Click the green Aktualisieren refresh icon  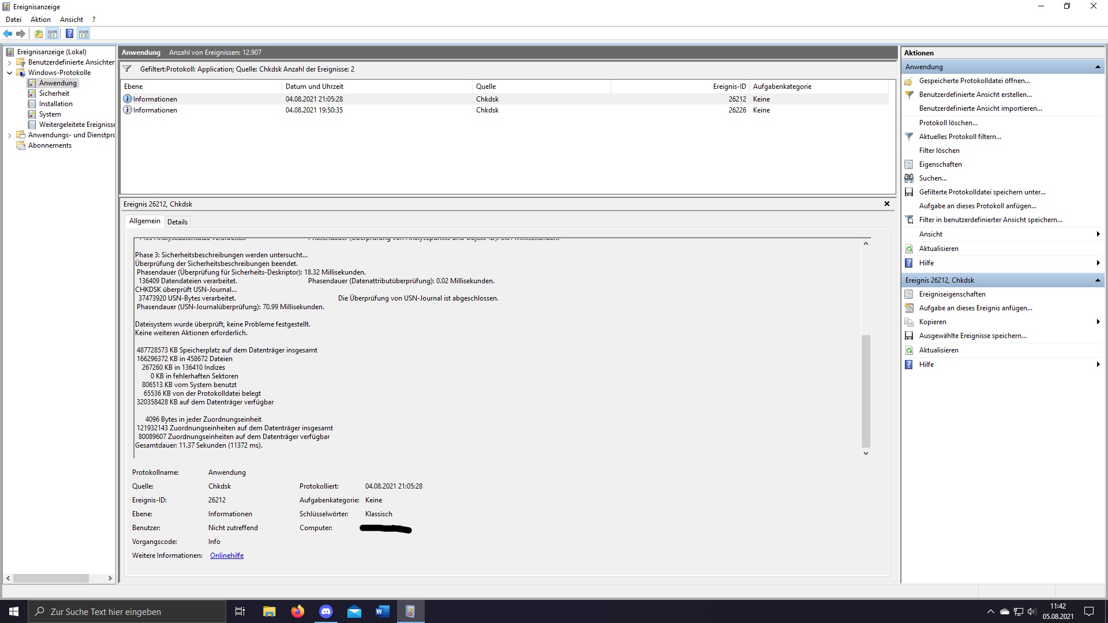909,249
